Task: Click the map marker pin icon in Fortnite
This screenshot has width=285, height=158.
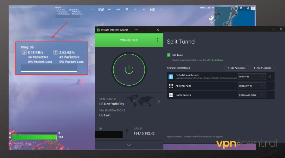Action: coord(241,8)
